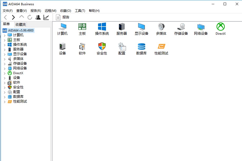Click the user silhouette toolbar icon

click(x=38, y=17)
